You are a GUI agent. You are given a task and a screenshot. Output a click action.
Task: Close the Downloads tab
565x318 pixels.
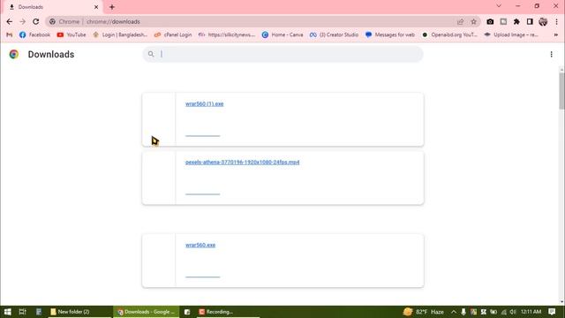(96, 7)
